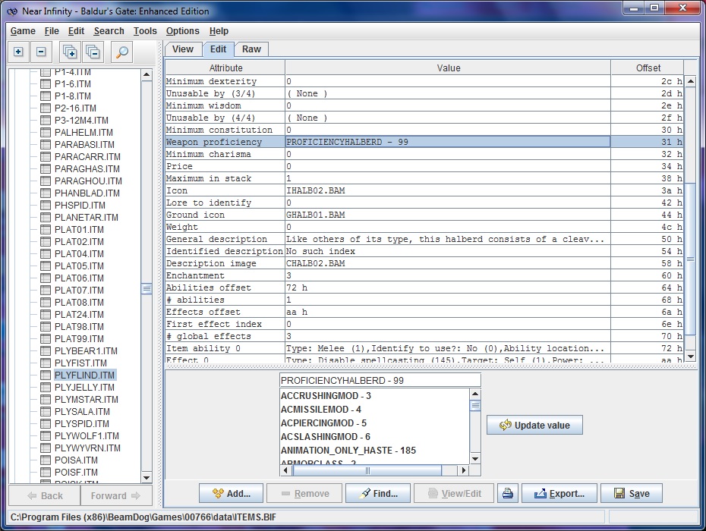
Task: Open the Tools menu
Action: (145, 31)
